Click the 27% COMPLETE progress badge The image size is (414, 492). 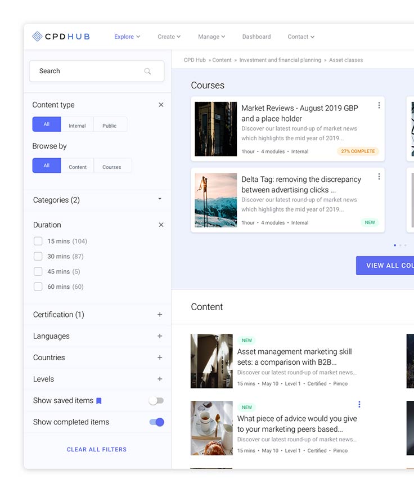tap(358, 151)
